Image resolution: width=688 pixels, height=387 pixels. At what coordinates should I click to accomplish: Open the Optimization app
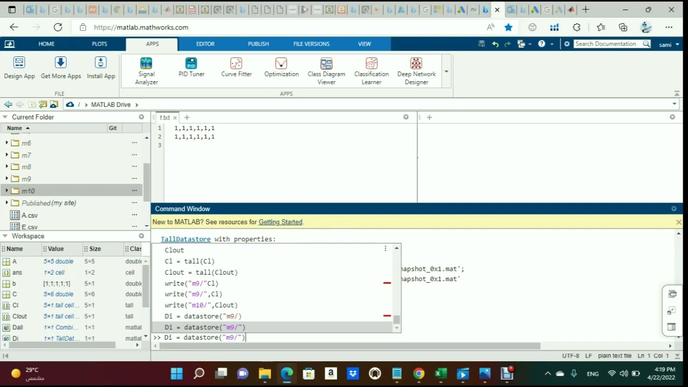click(281, 68)
